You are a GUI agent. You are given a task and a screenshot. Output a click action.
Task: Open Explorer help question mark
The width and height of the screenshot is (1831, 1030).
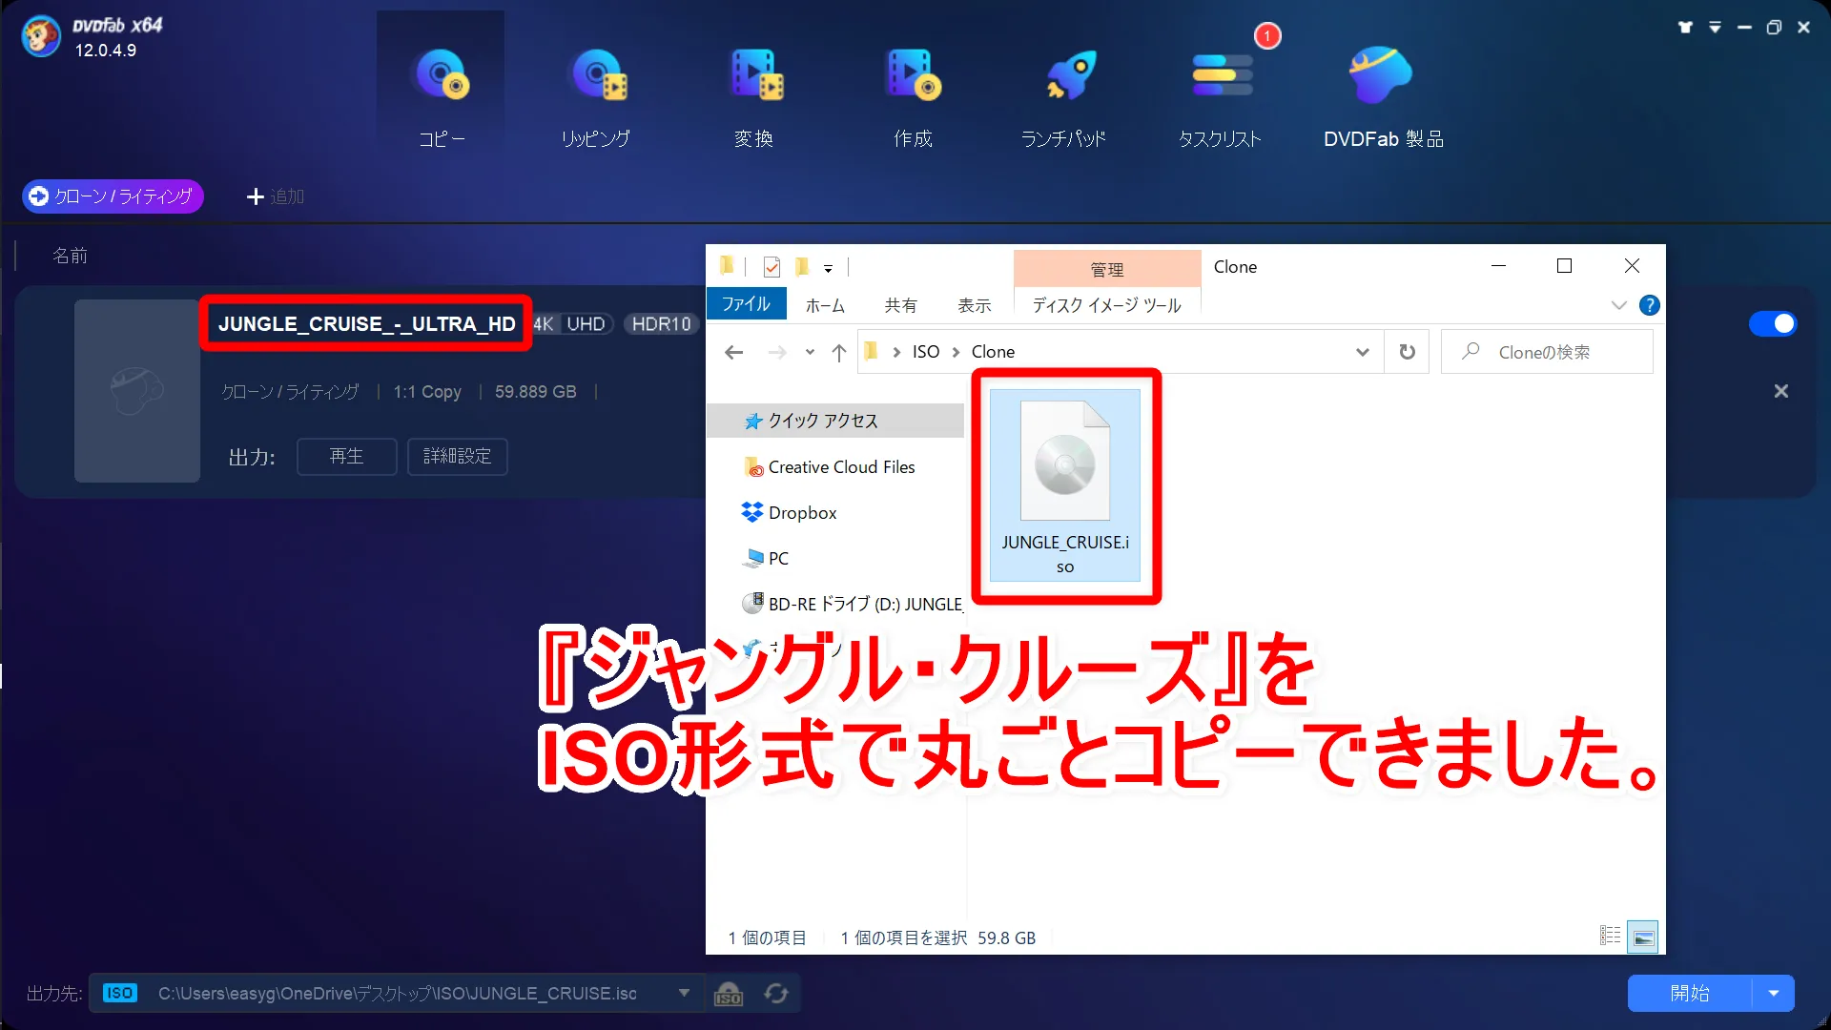[x=1649, y=305]
